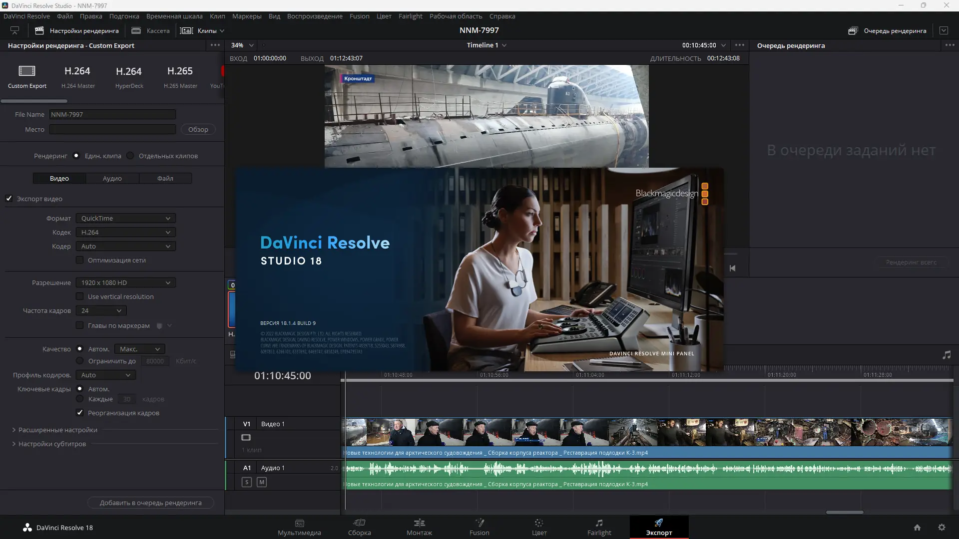
Task: Click the Add to Render Queue (Добавить в очередь рендеринга) button
Action: coord(150,503)
